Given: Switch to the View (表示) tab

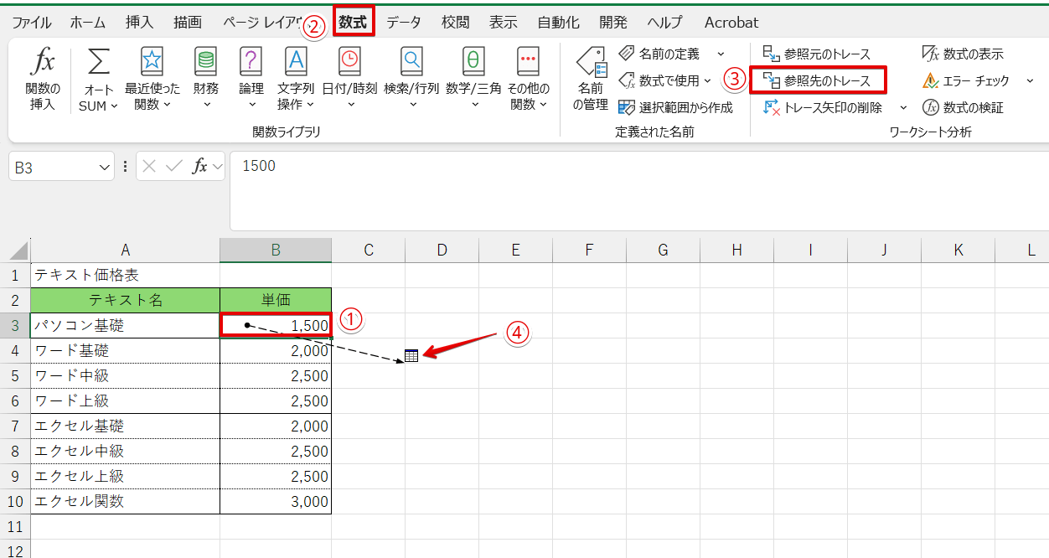Looking at the screenshot, I should [x=504, y=23].
